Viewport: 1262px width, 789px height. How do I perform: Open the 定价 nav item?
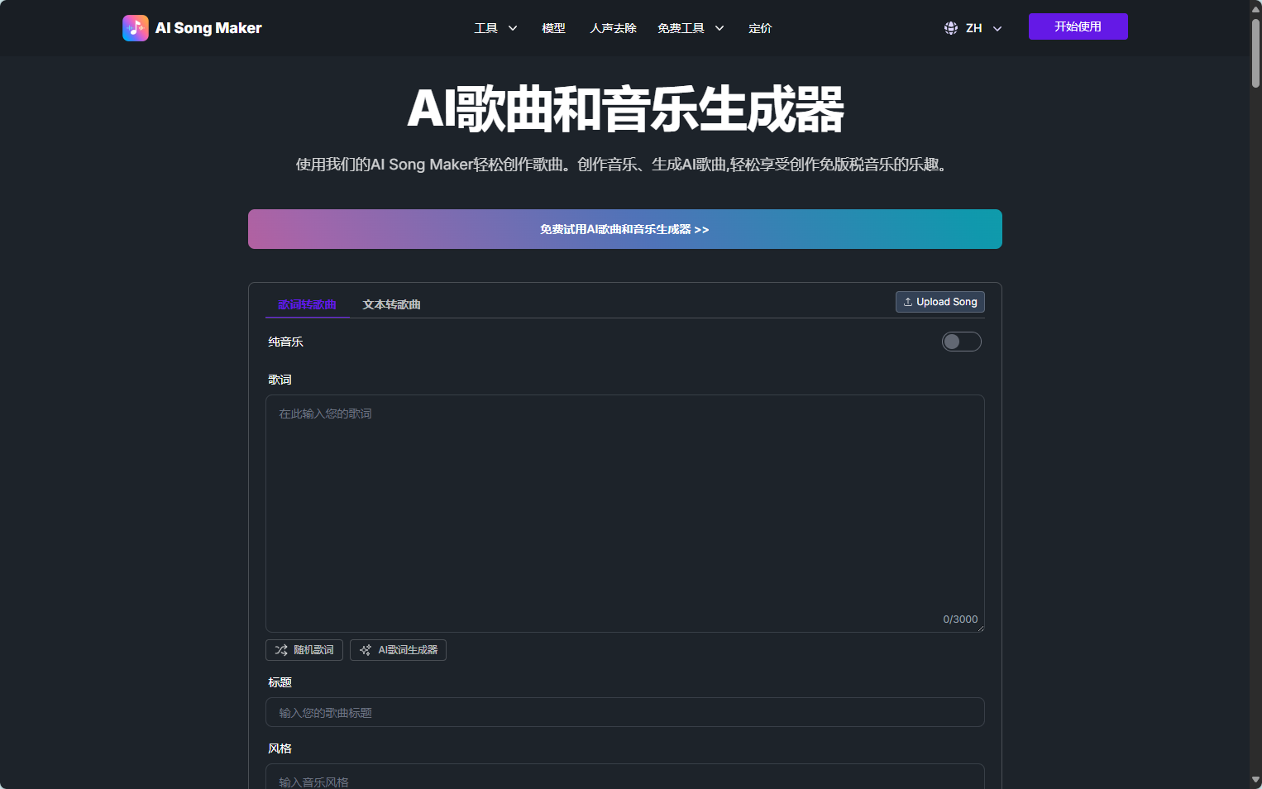[760, 28]
